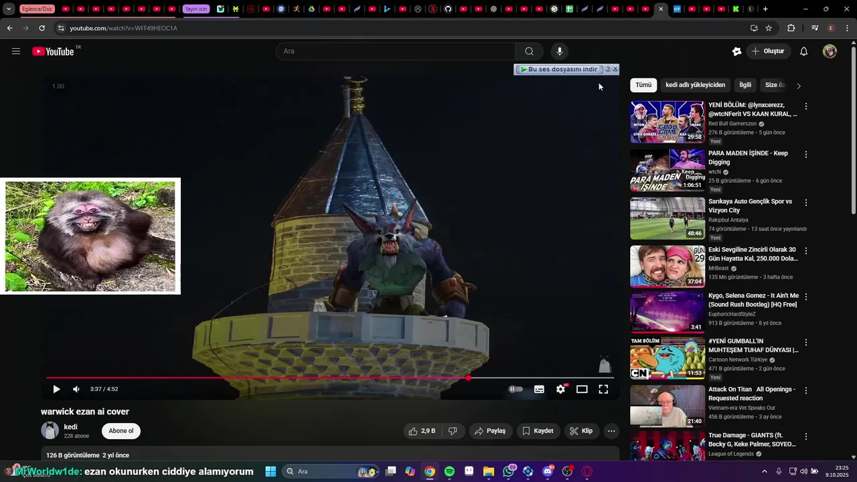
Task: Switch to the Yayın için tab group
Action: 196,9
